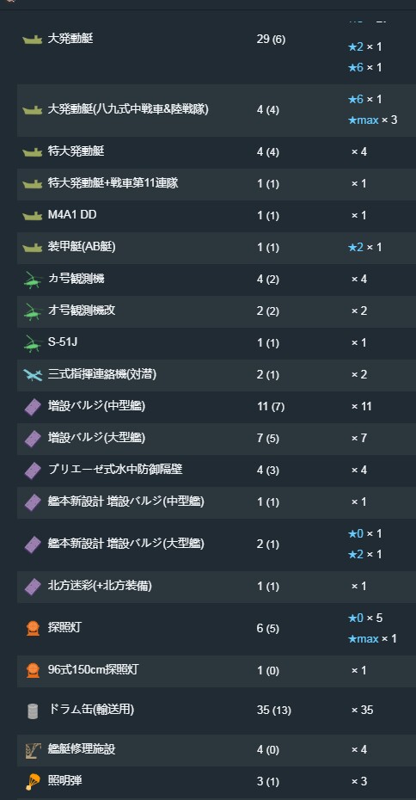The height and width of the screenshot is (800, 416).
Task: Click the parachute flare icon for 照明弾
Action: (33, 782)
